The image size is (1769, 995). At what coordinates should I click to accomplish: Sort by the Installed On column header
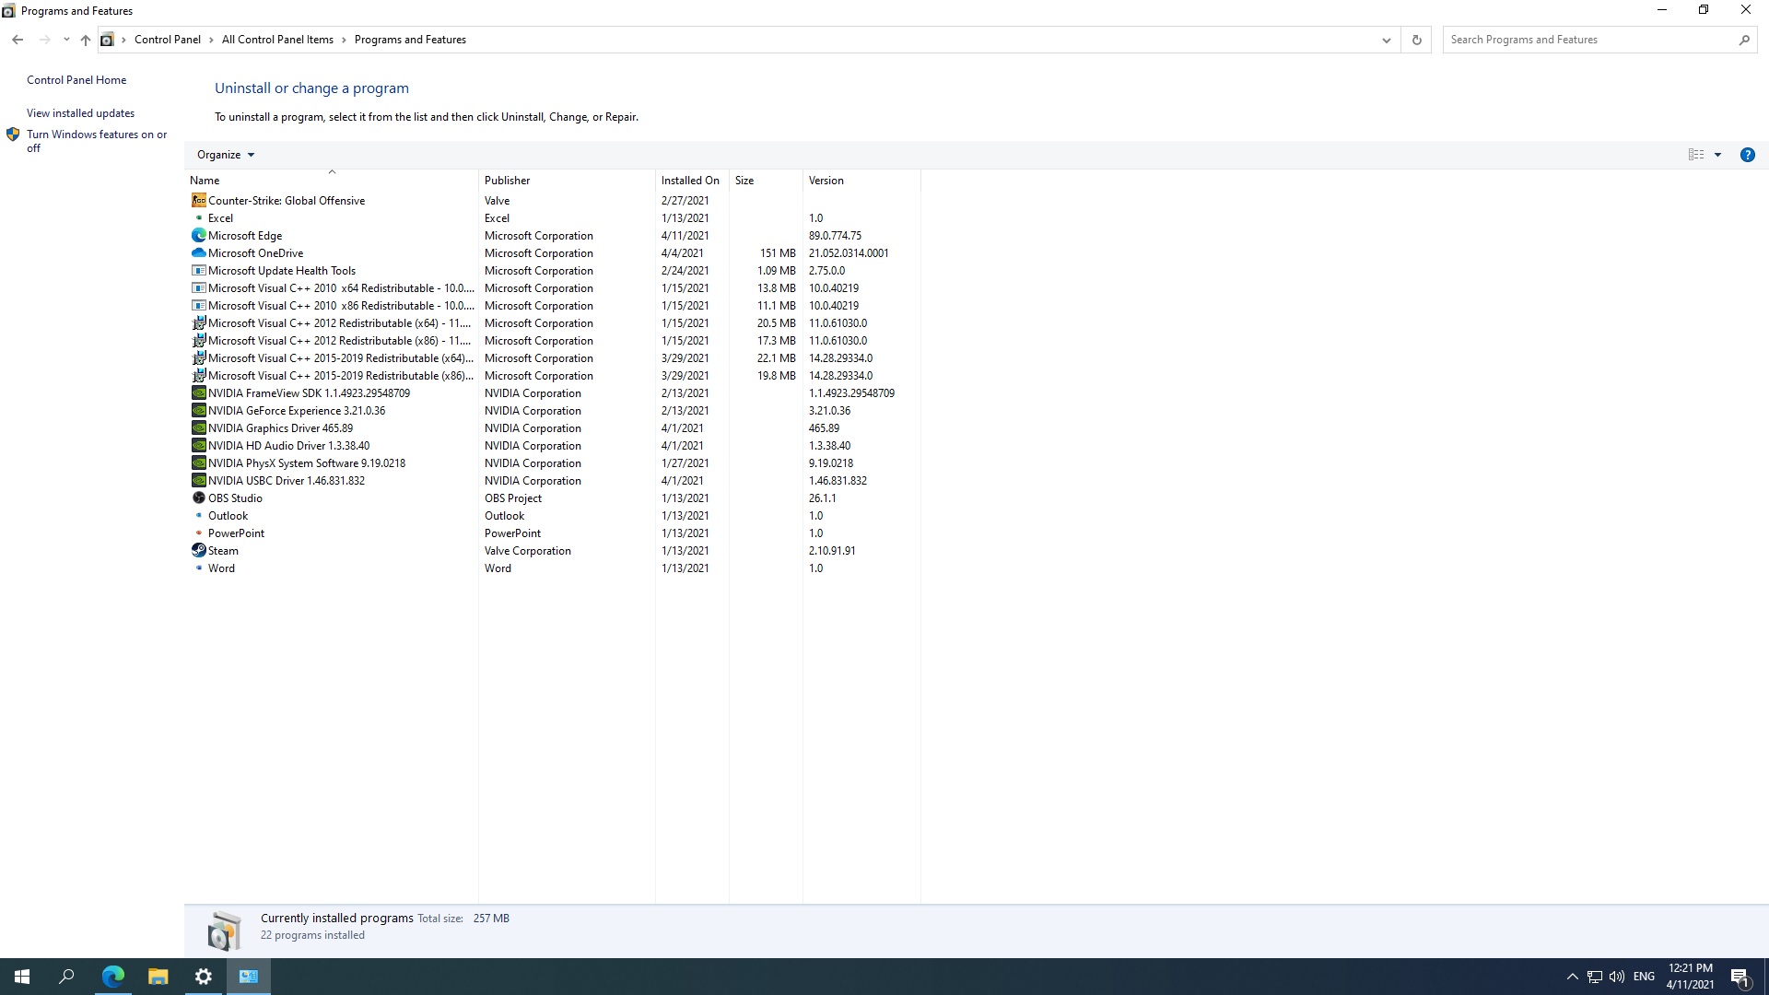click(692, 180)
